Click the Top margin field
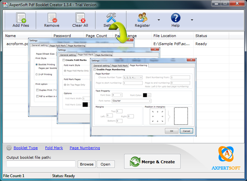This screenshot has height=181, width=247. coord(119,111)
